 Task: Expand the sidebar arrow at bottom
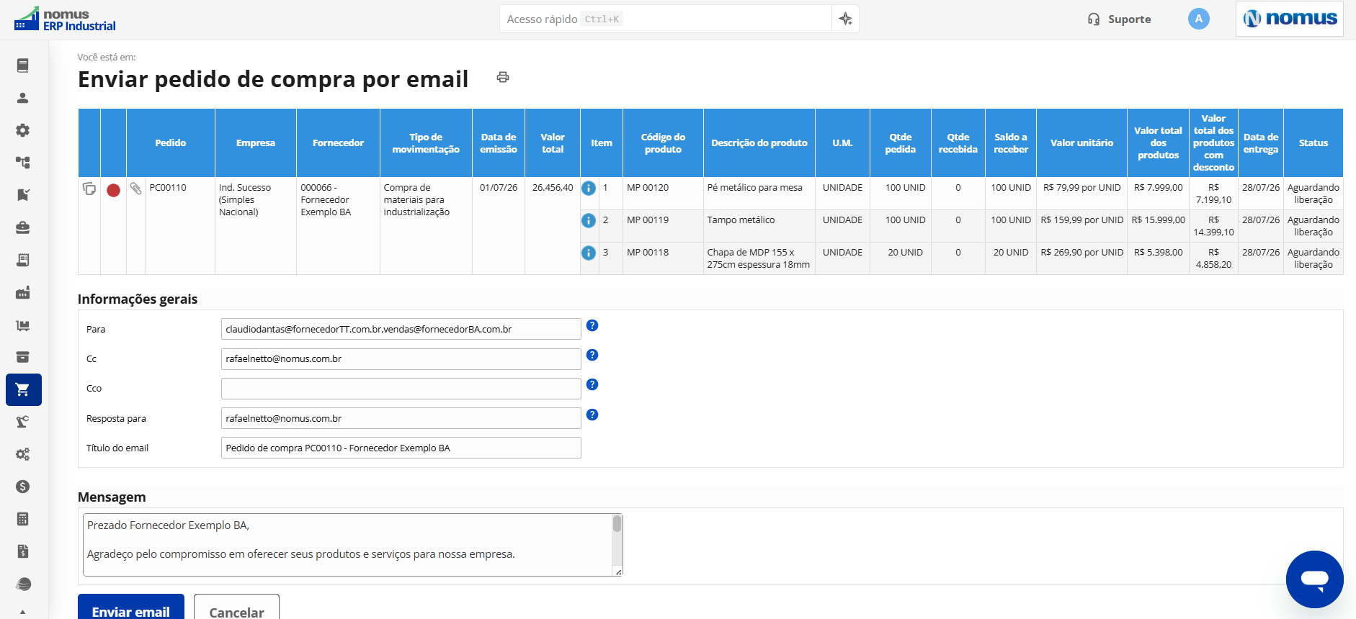tap(23, 612)
